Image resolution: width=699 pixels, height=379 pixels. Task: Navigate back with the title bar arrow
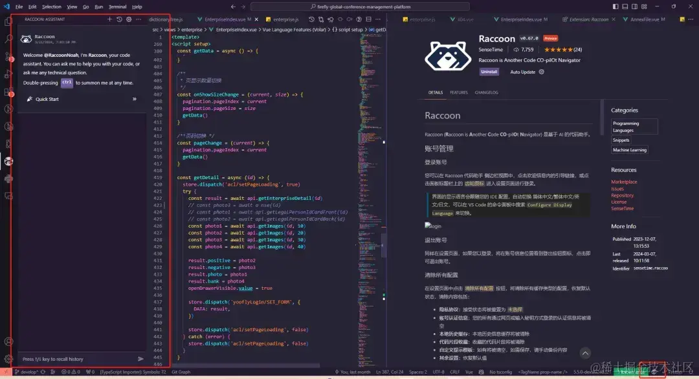233,6
